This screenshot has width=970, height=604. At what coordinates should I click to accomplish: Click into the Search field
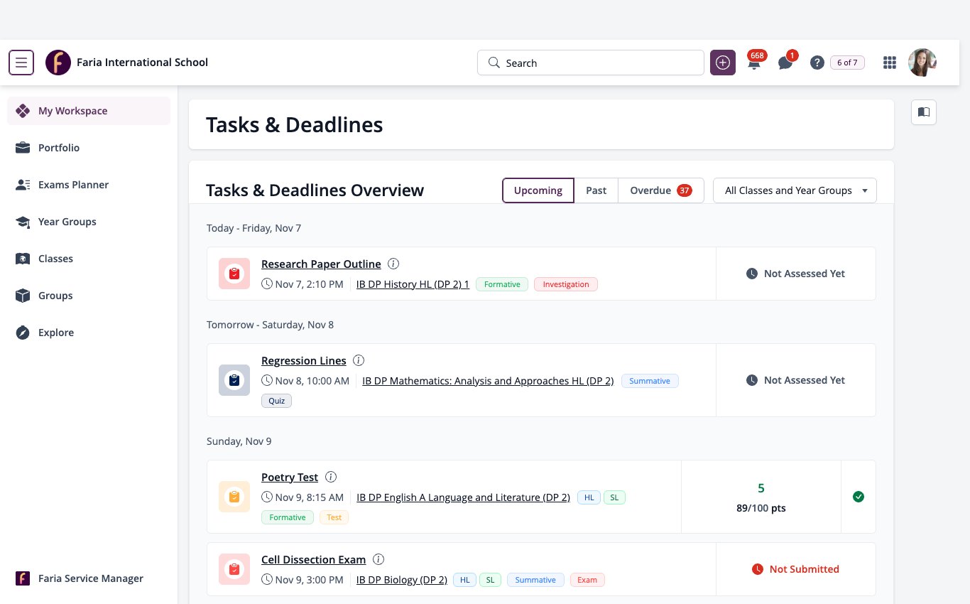click(591, 63)
